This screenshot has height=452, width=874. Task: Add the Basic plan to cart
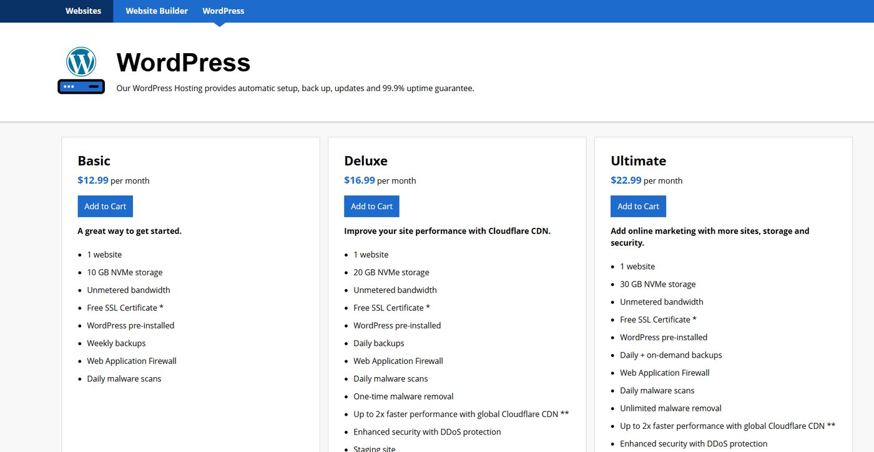coord(105,207)
